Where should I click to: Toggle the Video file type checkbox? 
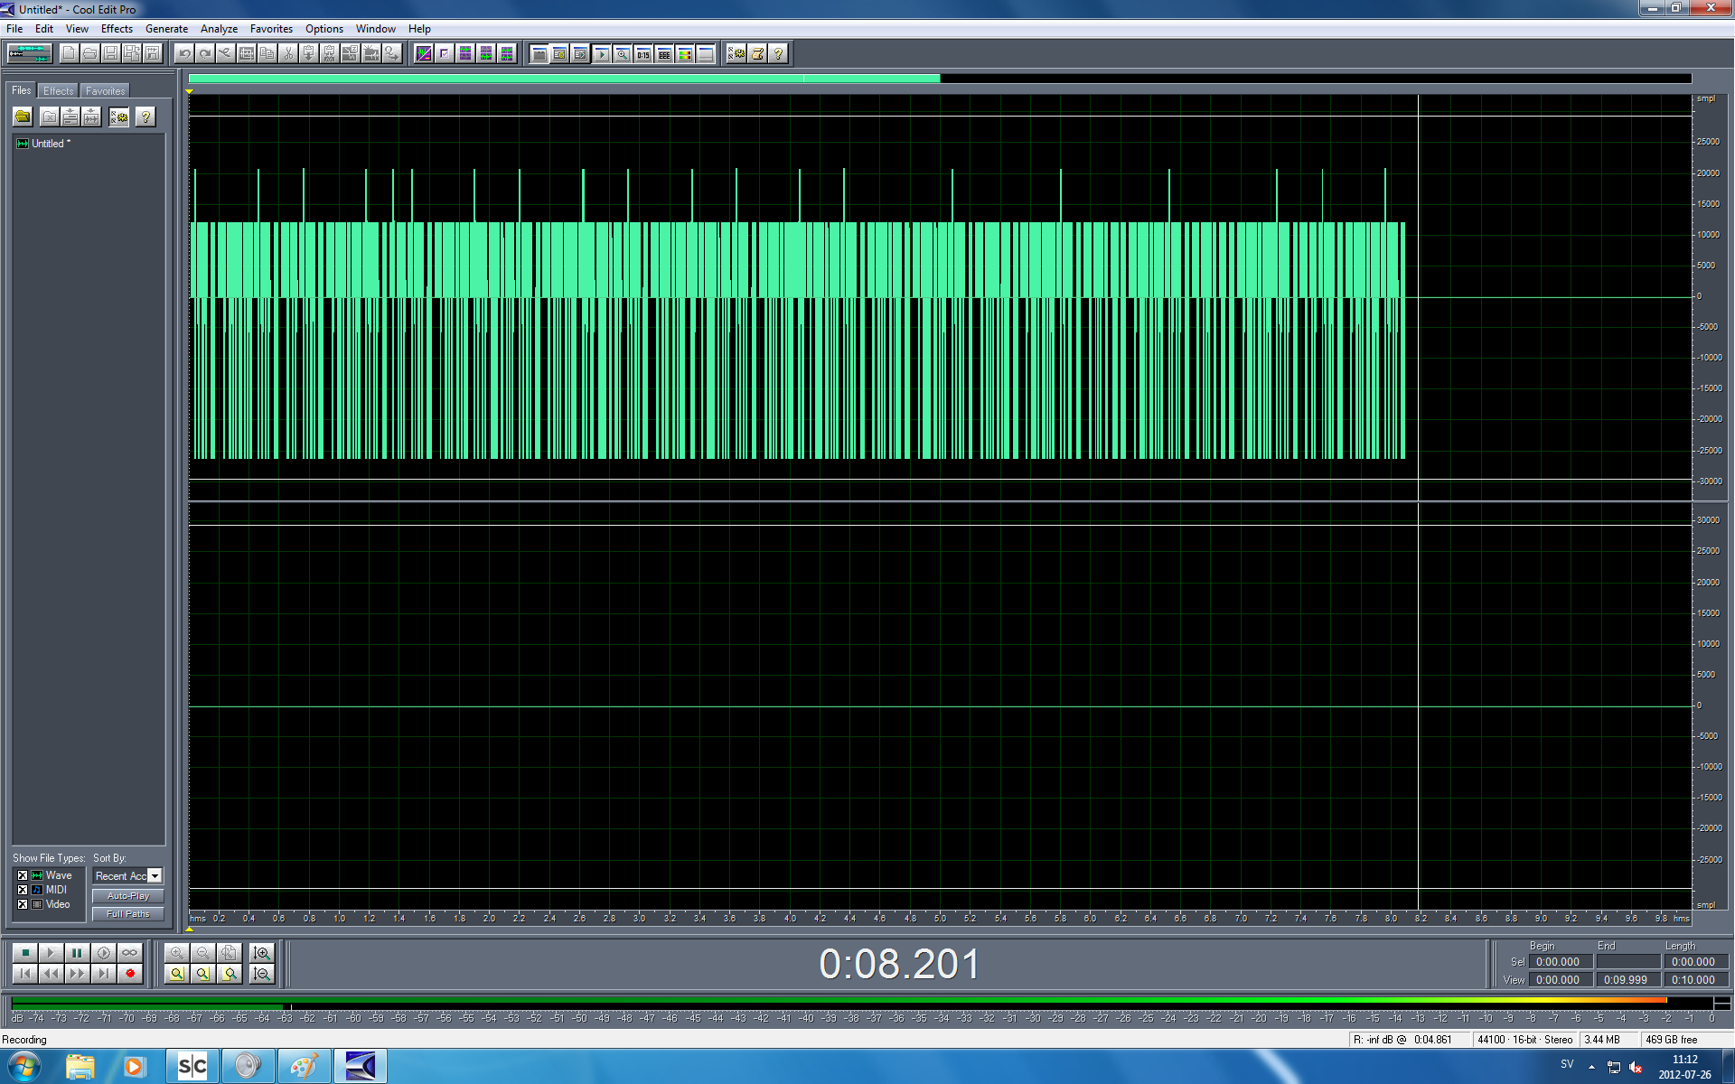coord(23,904)
